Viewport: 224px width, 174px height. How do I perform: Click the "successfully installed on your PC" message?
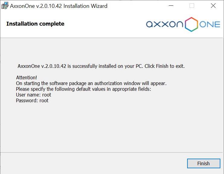tap(101, 66)
